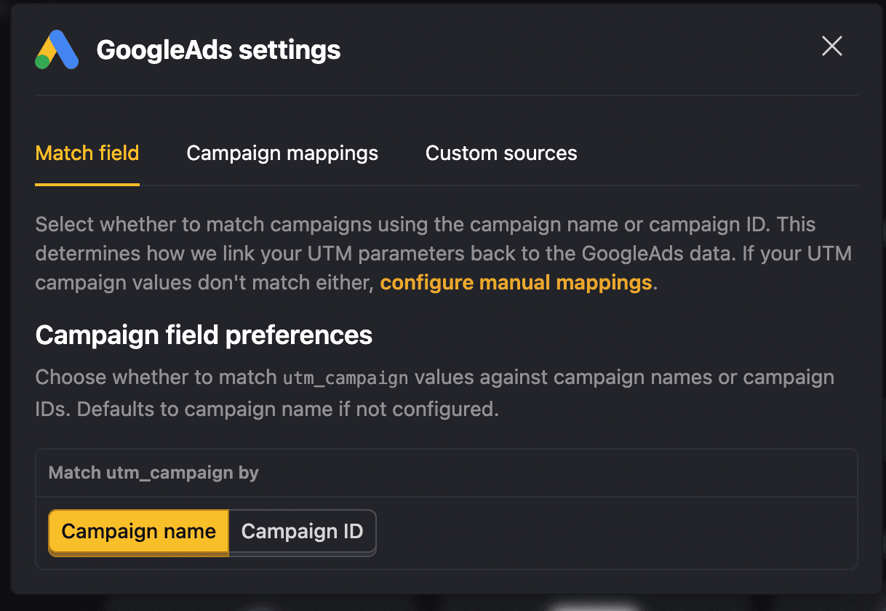Click the Match utm_campaign by panel header
Viewport: 886px width, 611px height.
click(x=153, y=473)
